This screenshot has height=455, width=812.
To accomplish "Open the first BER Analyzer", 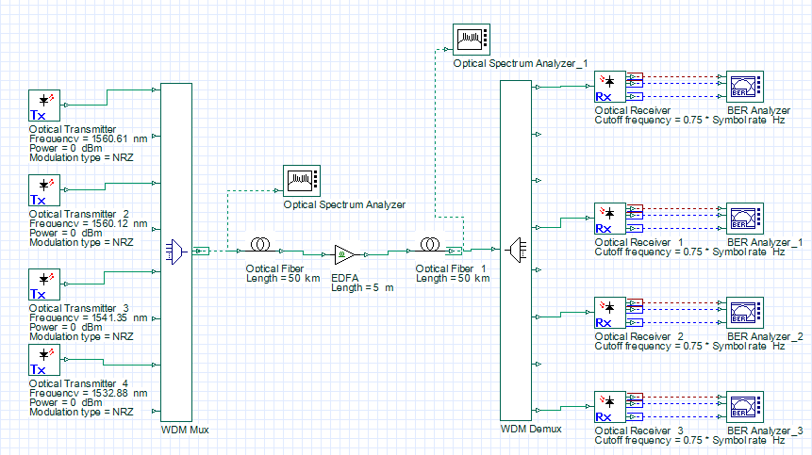I will pyautogui.click(x=745, y=87).
